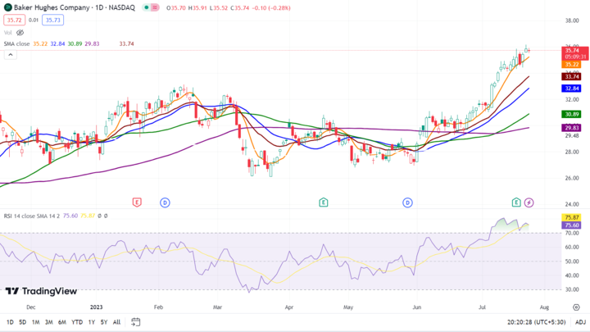The image size is (590, 332).
Task: Click the green SMA value 30.89 in legend
Action: click(x=75, y=44)
